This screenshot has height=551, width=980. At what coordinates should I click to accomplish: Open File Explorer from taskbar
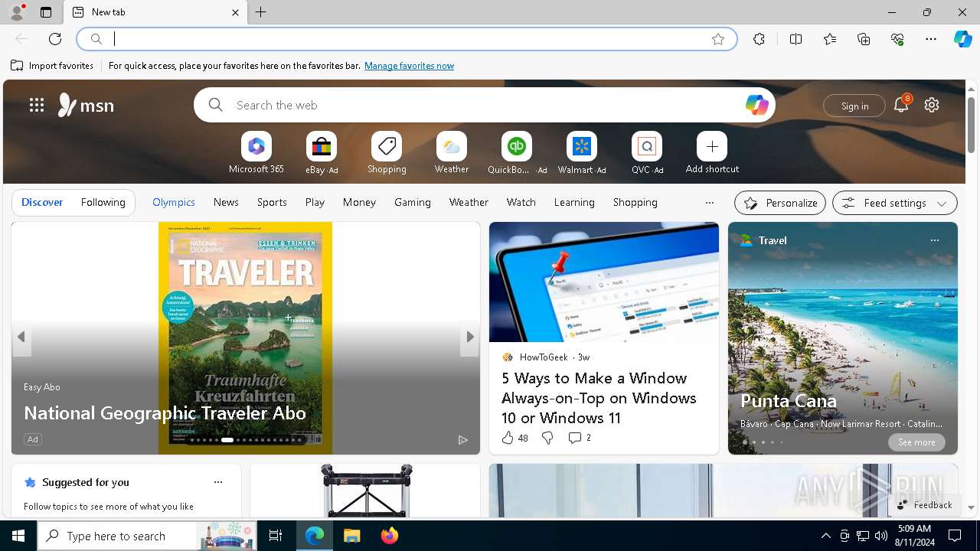click(x=351, y=536)
